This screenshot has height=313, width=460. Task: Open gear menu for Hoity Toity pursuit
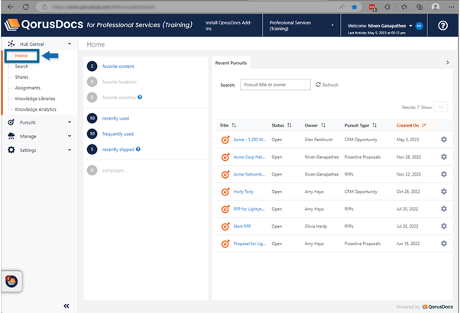point(444,192)
